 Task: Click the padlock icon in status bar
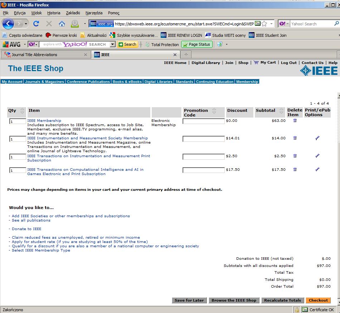tap(297, 310)
